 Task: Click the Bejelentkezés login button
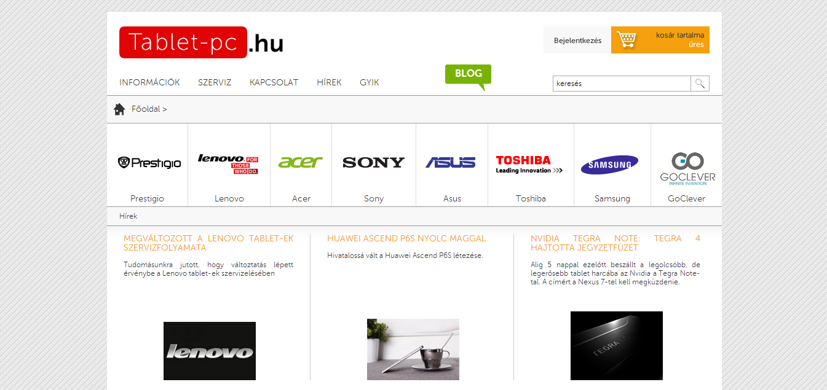point(577,41)
